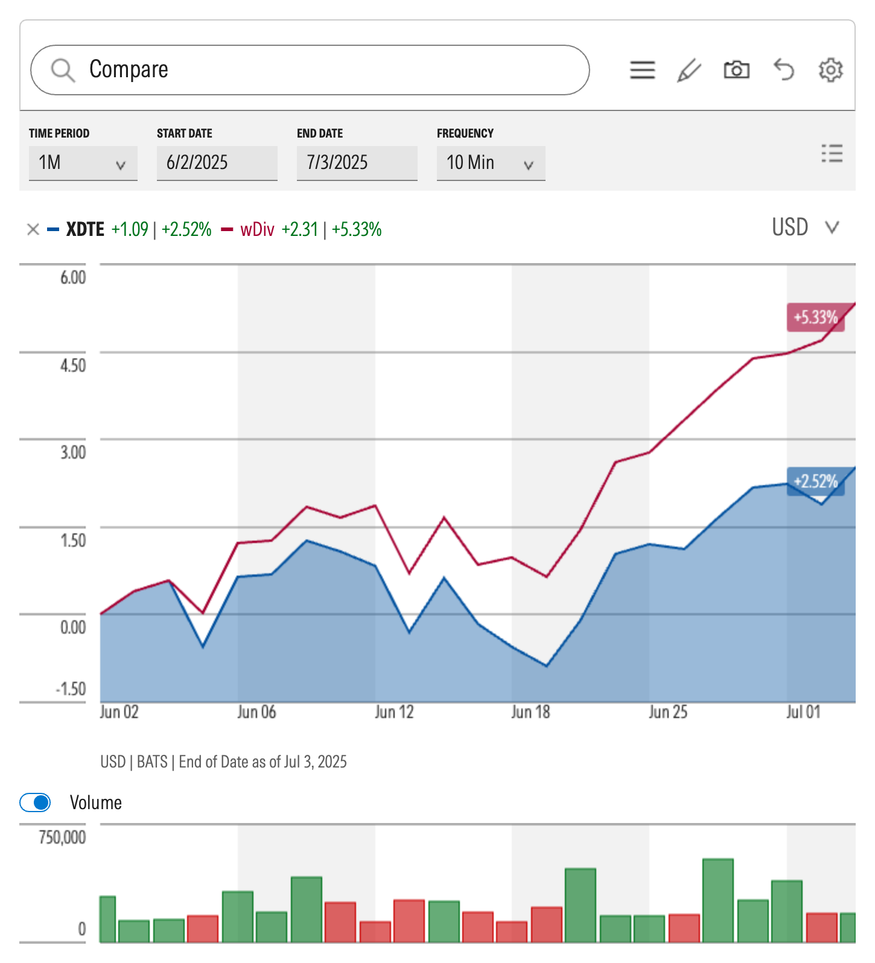Click the End Date field
The image size is (875, 963).
(x=357, y=163)
